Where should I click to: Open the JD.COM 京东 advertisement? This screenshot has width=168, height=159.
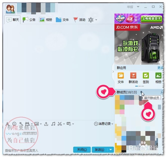tap(139, 44)
